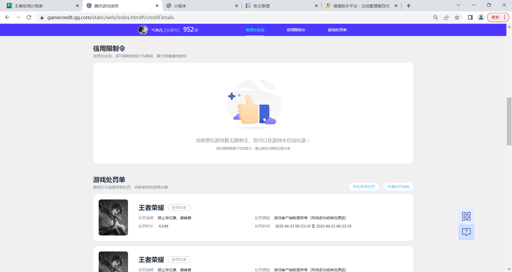The image size is (512, 272).
Task: Click 申请处罚减免 button
Action: [398, 187]
